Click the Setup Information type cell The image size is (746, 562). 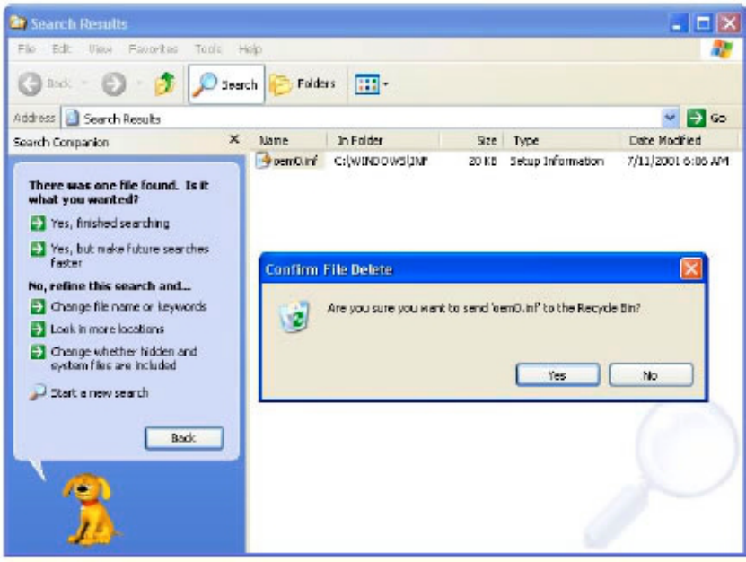pos(557,162)
